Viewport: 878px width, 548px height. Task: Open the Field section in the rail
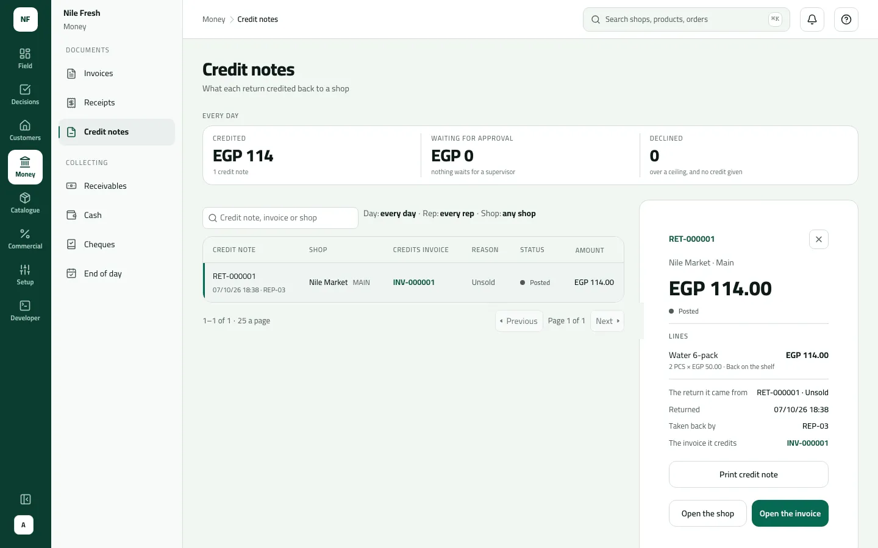tap(25, 58)
